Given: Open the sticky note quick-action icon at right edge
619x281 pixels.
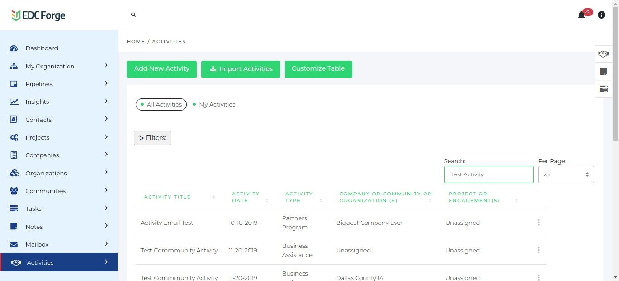Looking at the screenshot, I should coord(604,72).
